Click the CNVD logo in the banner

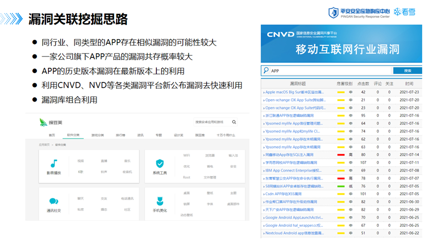[x=280, y=34]
